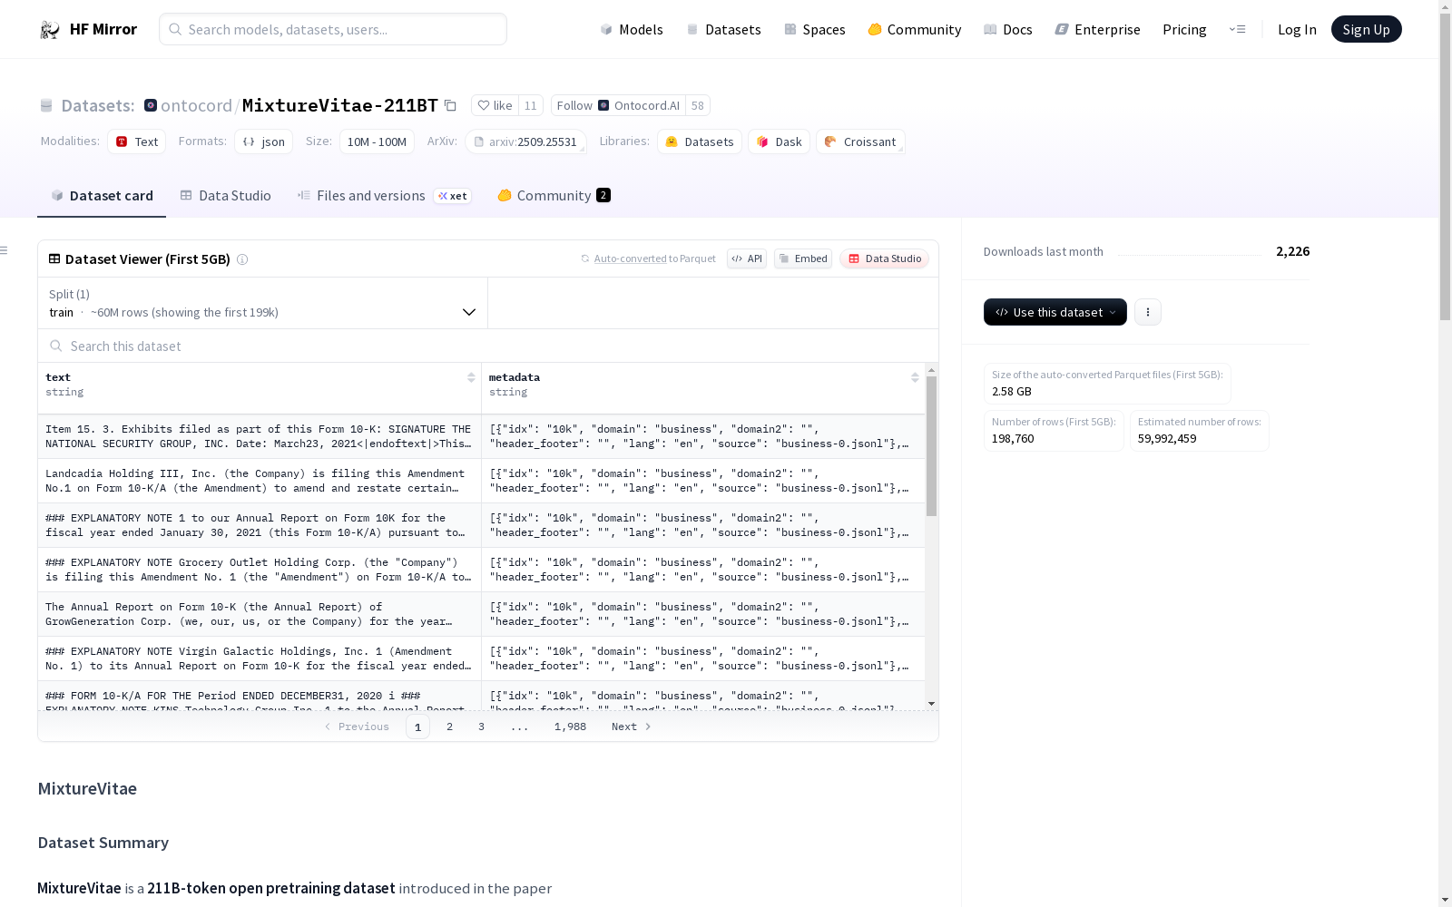Click the sidebar table-of-contents icon at left edge

(x=5, y=250)
